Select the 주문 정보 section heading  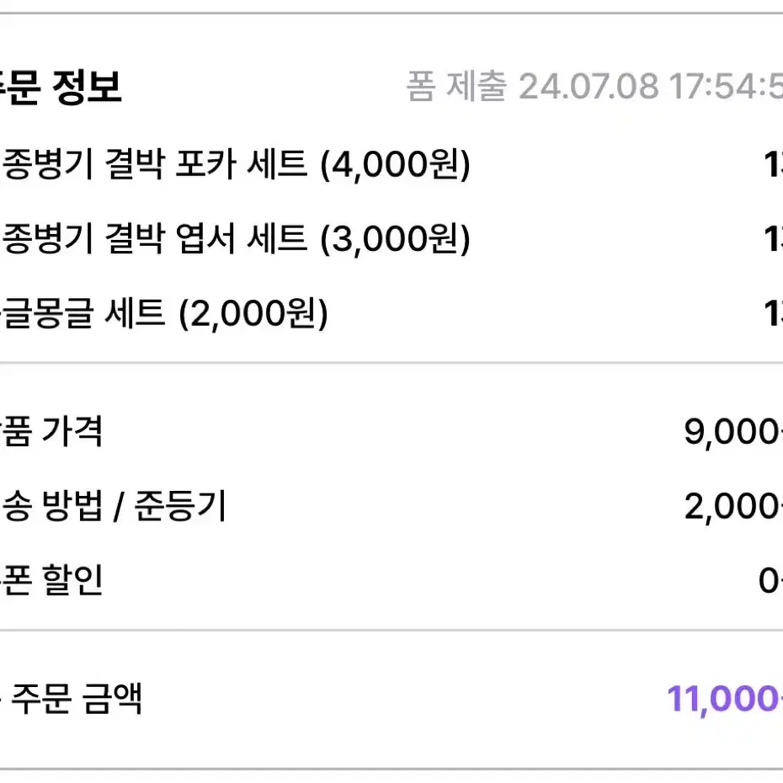tap(61, 87)
